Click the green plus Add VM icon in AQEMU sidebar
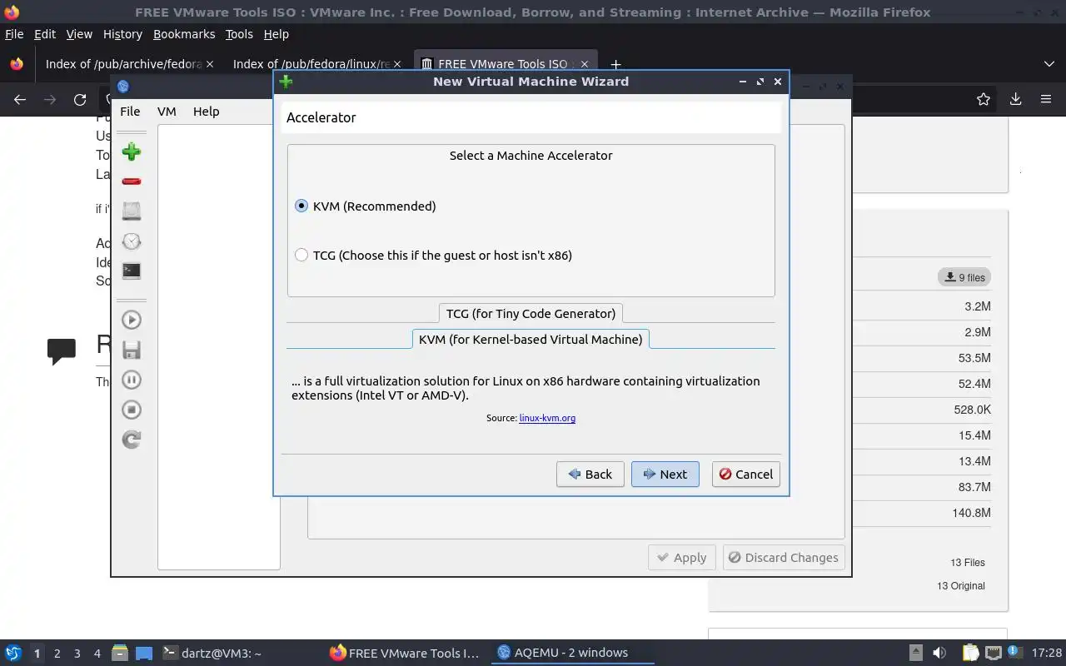Screen dimensions: 1066x666 click(131, 152)
